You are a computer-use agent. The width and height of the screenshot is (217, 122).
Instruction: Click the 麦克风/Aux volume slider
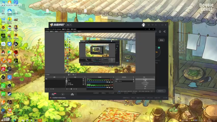(97, 82)
